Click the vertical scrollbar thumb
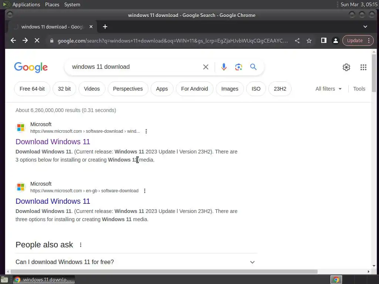The image size is (379, 284). [374, 73]
